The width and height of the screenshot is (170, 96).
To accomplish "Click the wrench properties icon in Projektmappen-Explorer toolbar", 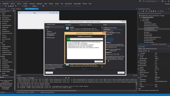I will 160,11.
